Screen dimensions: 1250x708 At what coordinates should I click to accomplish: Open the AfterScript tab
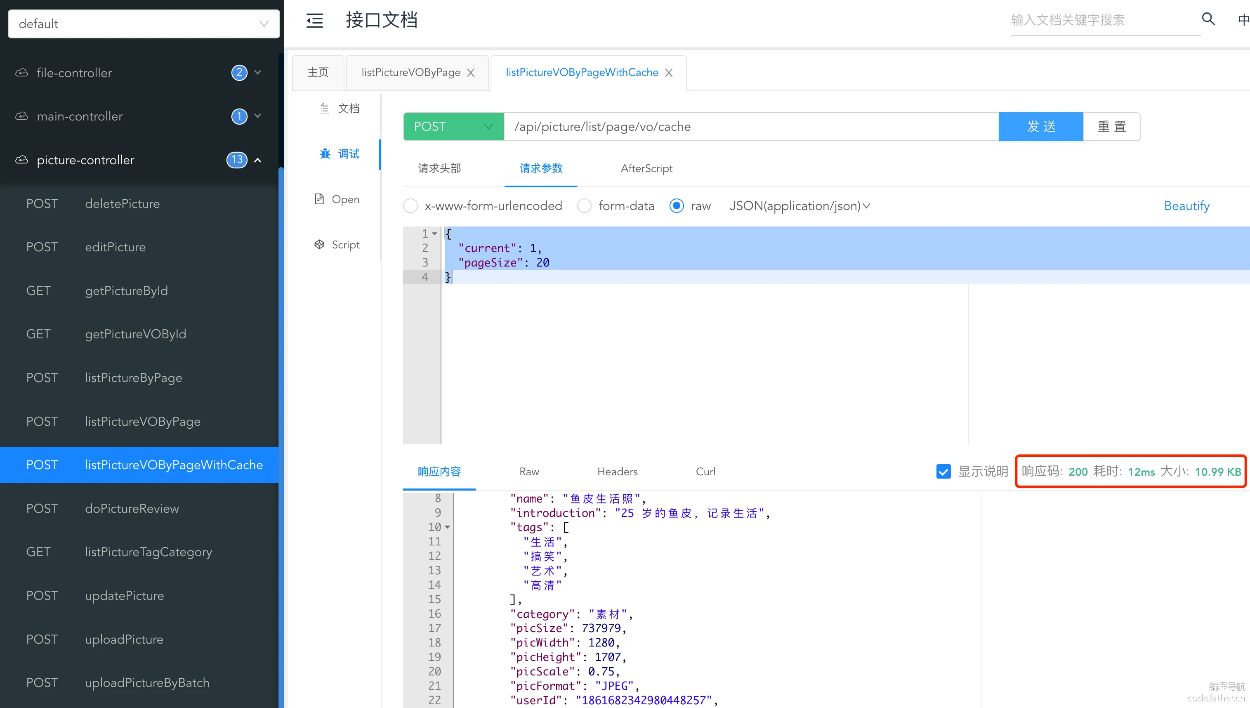(x=646, y=168)
